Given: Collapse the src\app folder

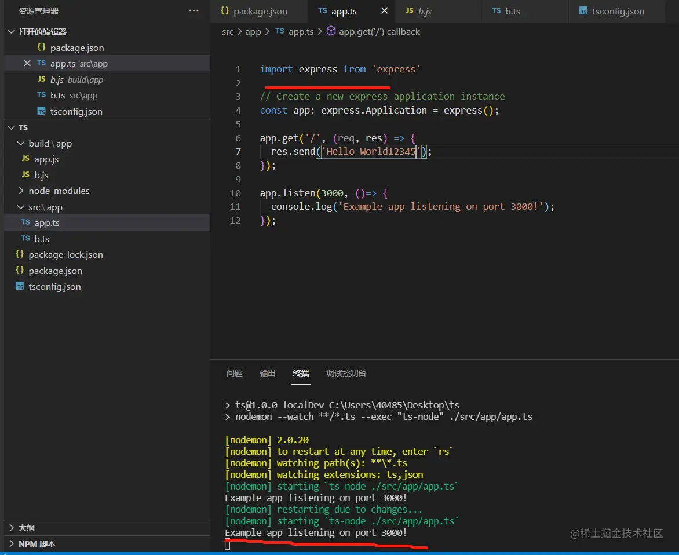Looking at the screenshot, I should tap(20, 207).
